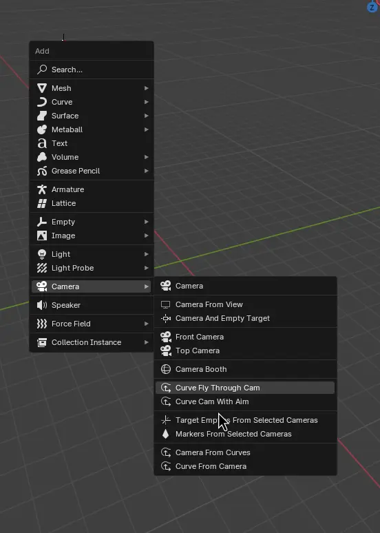Expand the Mesh submenu arrow
380x533 pixels.
[x=146, y=88]
